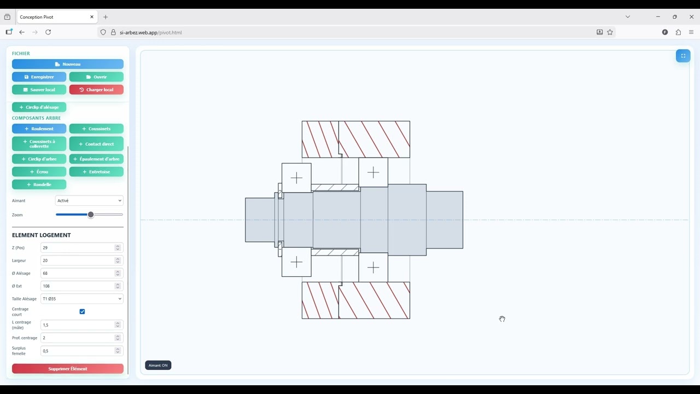700x394 pixels.
Task: Expand the Taille Alésage dropdown
Action: pyautogui.click(x=81, y=299)
